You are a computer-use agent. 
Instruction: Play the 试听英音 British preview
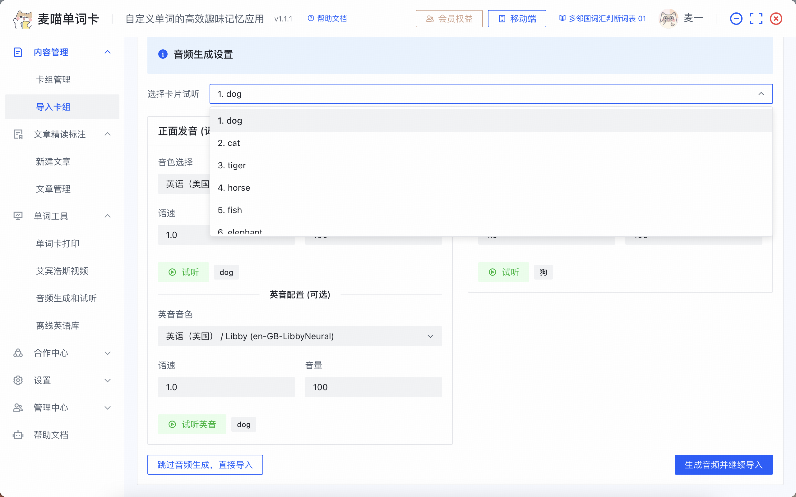click(192, 424)
